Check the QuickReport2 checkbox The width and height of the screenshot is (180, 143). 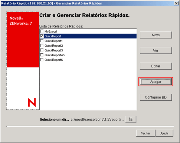[42, 46]
